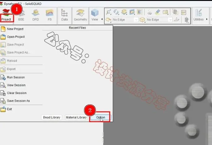Click the blue cube View icon
This screenshot has width=212, height=145.
click(95, 13)
